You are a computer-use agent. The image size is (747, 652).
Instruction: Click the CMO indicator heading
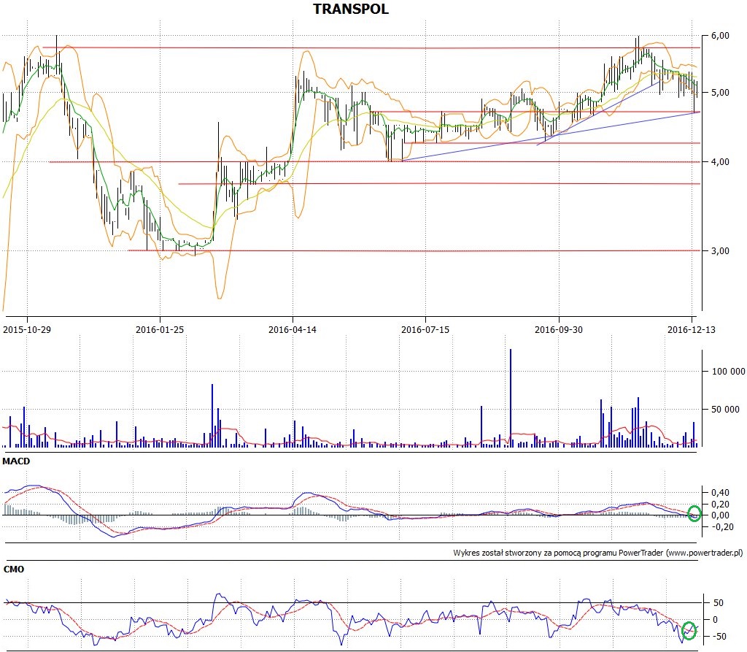(x=13, y=569)
